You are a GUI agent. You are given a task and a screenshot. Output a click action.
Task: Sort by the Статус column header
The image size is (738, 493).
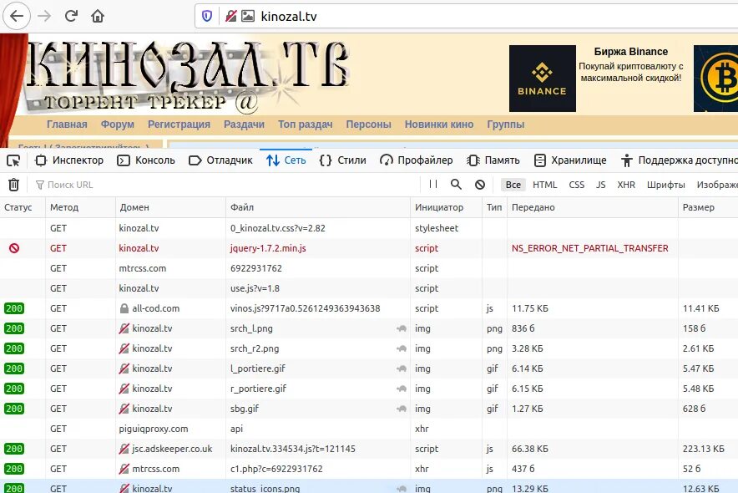coord(23,207)
